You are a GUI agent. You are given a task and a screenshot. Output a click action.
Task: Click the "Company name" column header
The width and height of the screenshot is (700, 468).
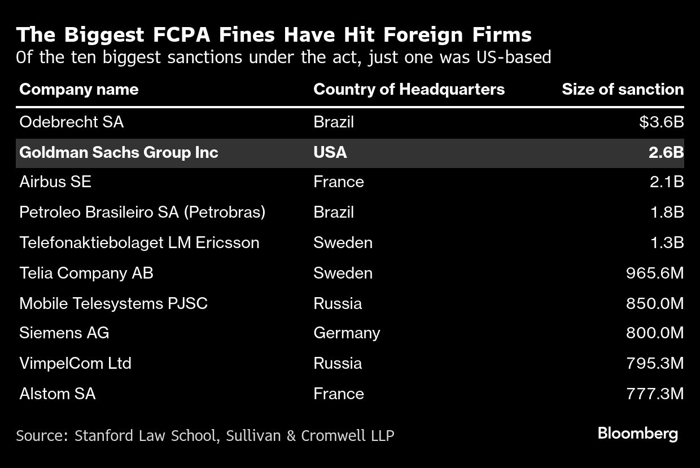pyautogui.click(x=78, y=89)
